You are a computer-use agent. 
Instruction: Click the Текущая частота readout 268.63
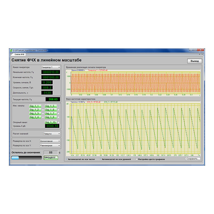(x=53, y=99)
